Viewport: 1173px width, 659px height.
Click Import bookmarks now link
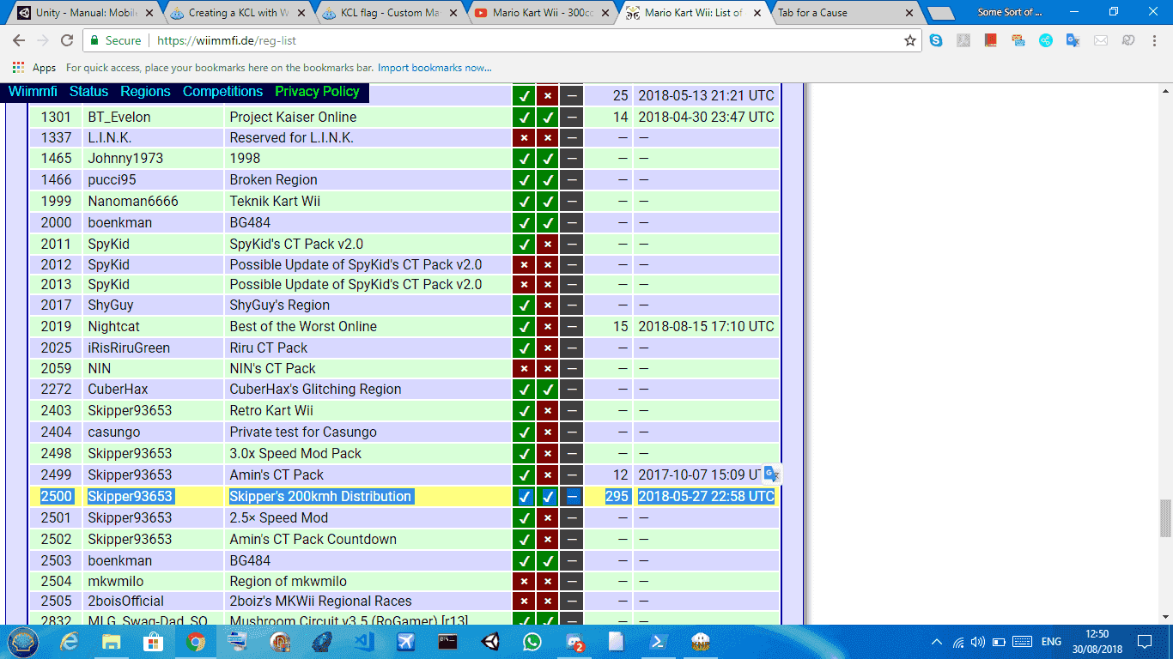435,68
